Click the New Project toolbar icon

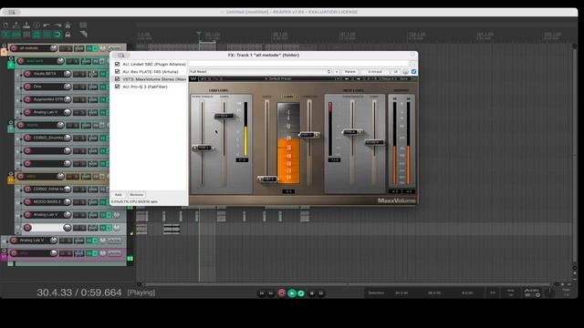(x=6, y=26)
